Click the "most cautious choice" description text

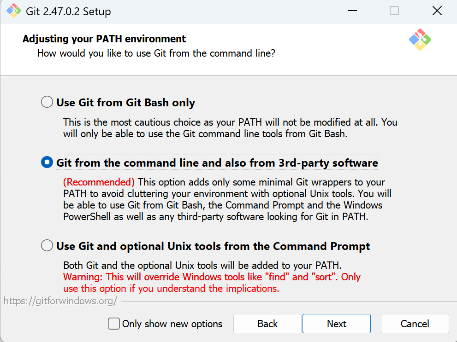230,122
